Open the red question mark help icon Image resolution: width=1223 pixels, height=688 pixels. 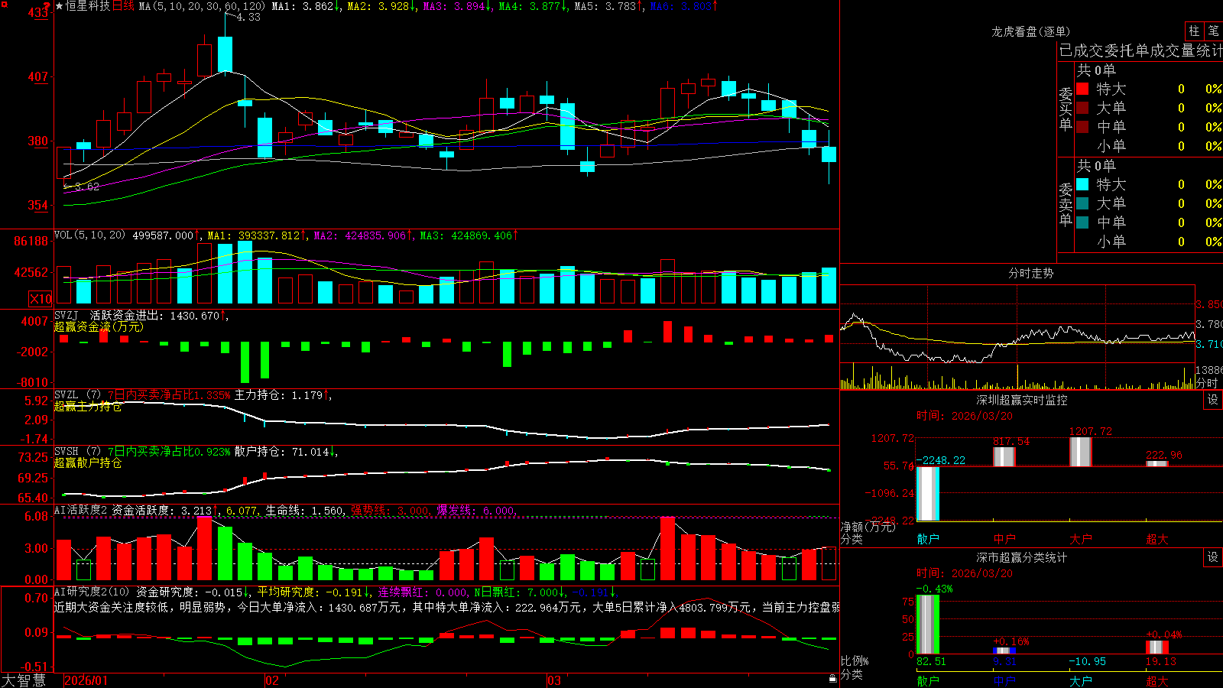[x=48, y=6]
